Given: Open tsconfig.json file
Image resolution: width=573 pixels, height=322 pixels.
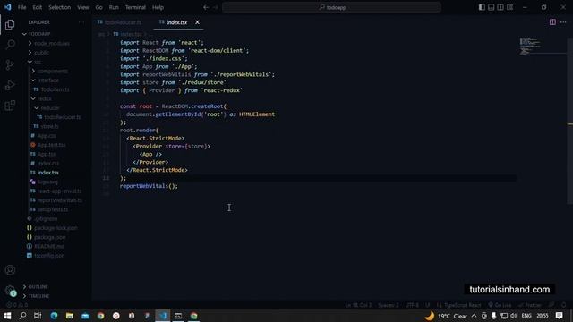Looking at the screenshot, I should [x=49, y=256].
